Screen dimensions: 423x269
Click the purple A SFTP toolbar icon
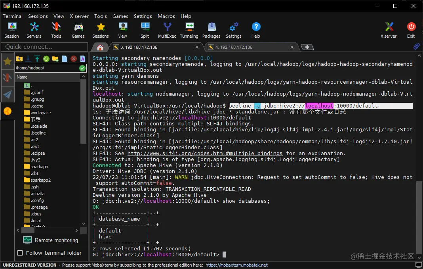point(82,59)
